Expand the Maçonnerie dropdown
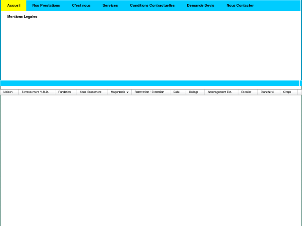 [120, 92]
